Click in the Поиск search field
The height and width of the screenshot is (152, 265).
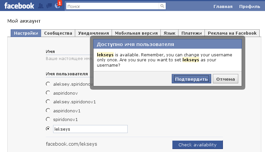(x=112, y=6)
